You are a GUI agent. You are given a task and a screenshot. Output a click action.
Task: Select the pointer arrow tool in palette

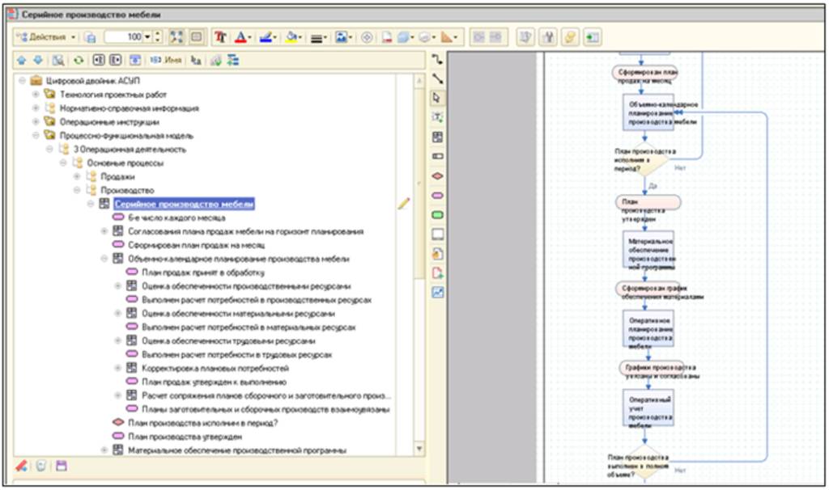click(x=438, y=98)
